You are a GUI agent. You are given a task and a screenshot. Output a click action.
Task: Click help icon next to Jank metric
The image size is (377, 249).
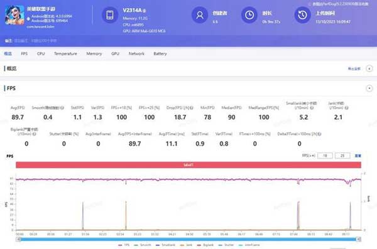[346, 108]
